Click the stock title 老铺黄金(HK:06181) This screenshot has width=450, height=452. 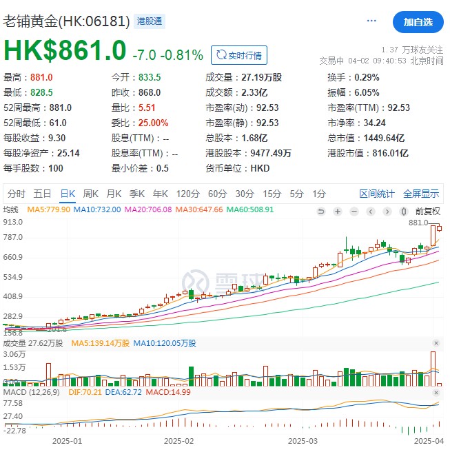[x=66, y=21]
